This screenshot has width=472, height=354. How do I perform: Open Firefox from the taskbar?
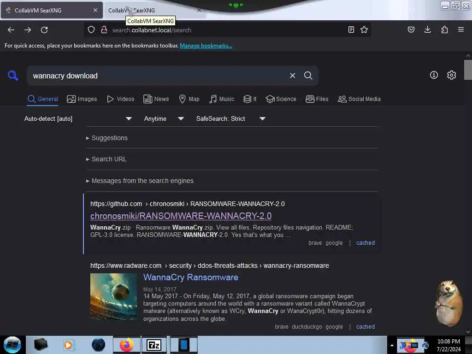tap(127, 345)
